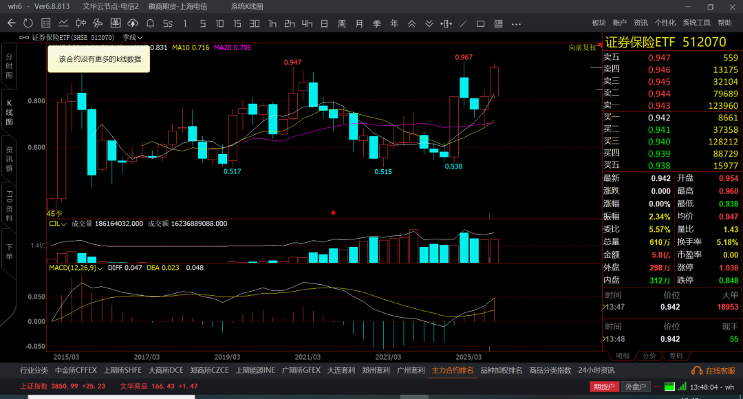Open the alert bell icon
743x399 pixels.
coord(150,23)
